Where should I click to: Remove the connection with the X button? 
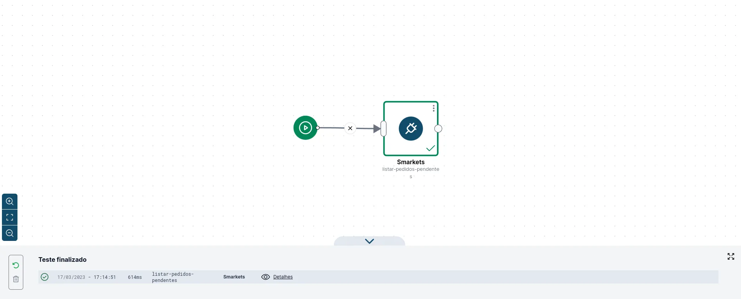[350, 128]
